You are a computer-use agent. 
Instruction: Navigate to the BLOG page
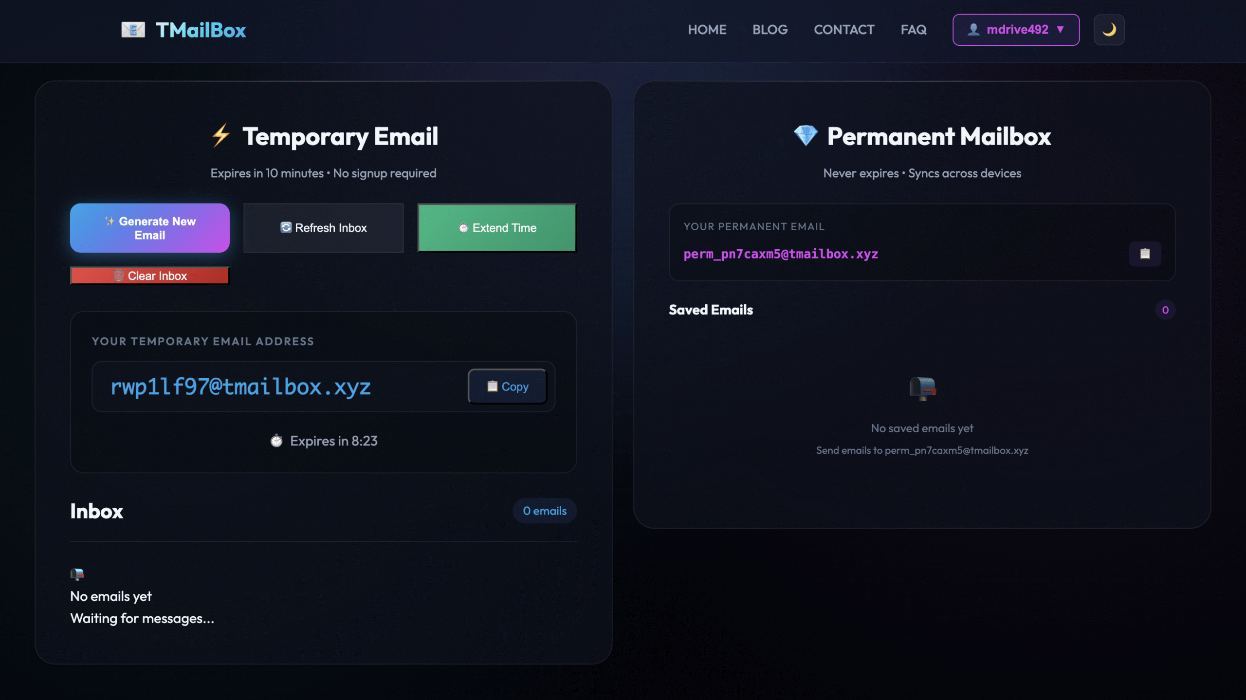770,30
